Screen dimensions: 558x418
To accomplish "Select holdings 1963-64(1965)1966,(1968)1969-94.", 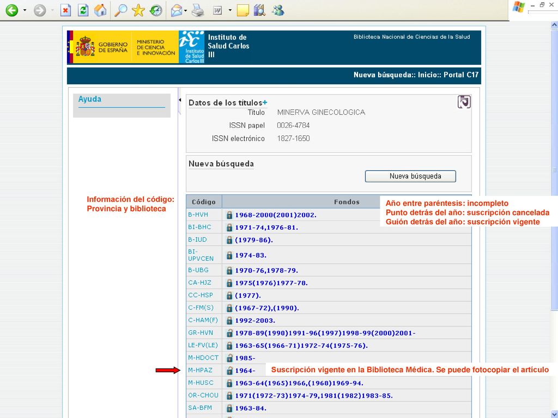I will click(x=299, y=383).
